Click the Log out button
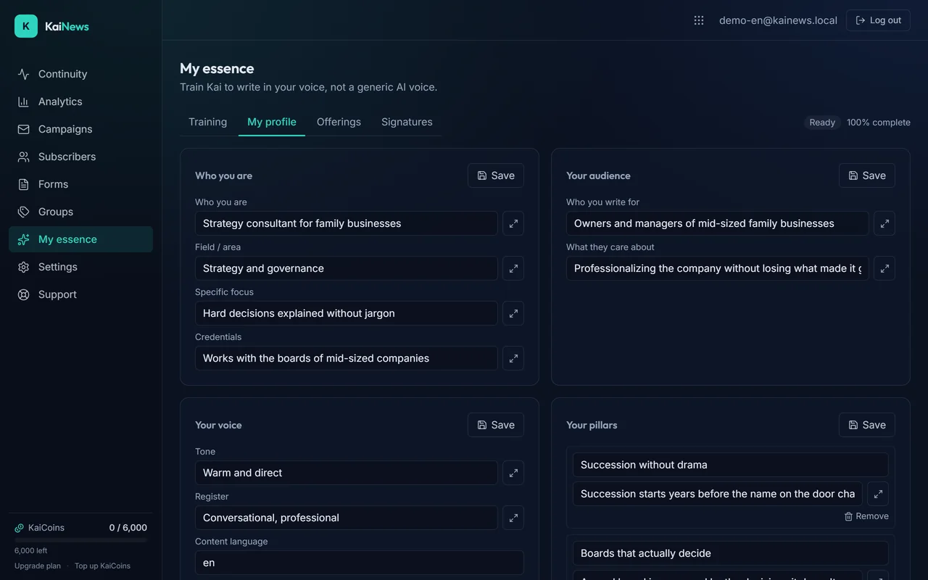The width and height of the screenshot is (928, 580). [x=878, y=20]
